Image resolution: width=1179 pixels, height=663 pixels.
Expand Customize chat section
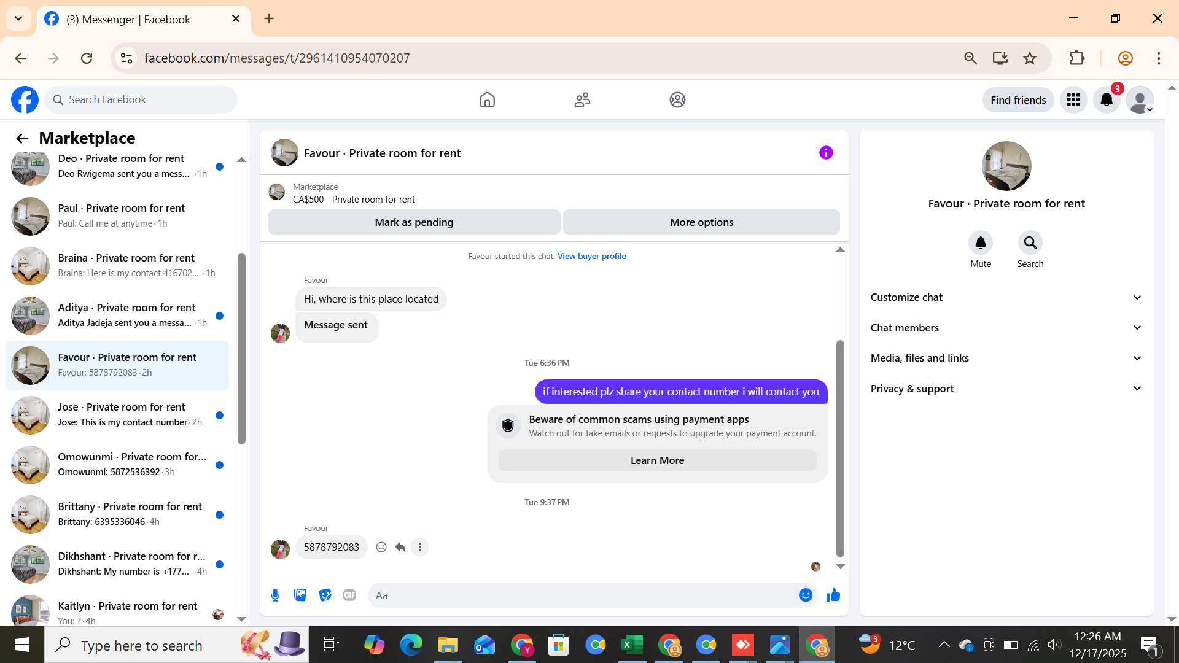tap(1006, 297)
